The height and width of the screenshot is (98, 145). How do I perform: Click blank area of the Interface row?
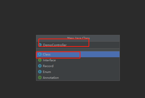[88, 60]
